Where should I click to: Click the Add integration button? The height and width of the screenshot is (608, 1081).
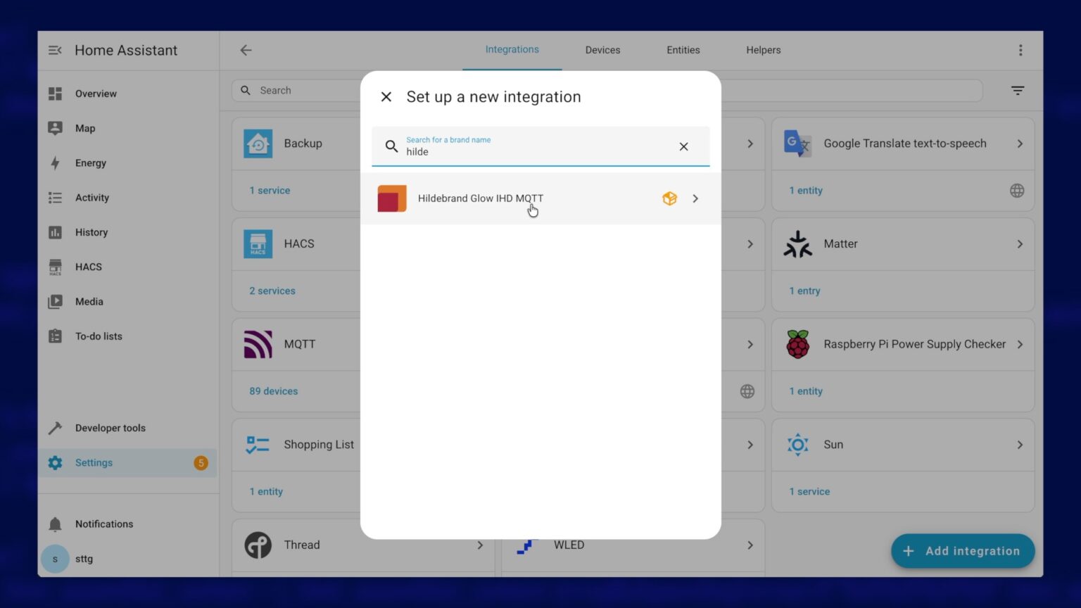coord(963,551)
